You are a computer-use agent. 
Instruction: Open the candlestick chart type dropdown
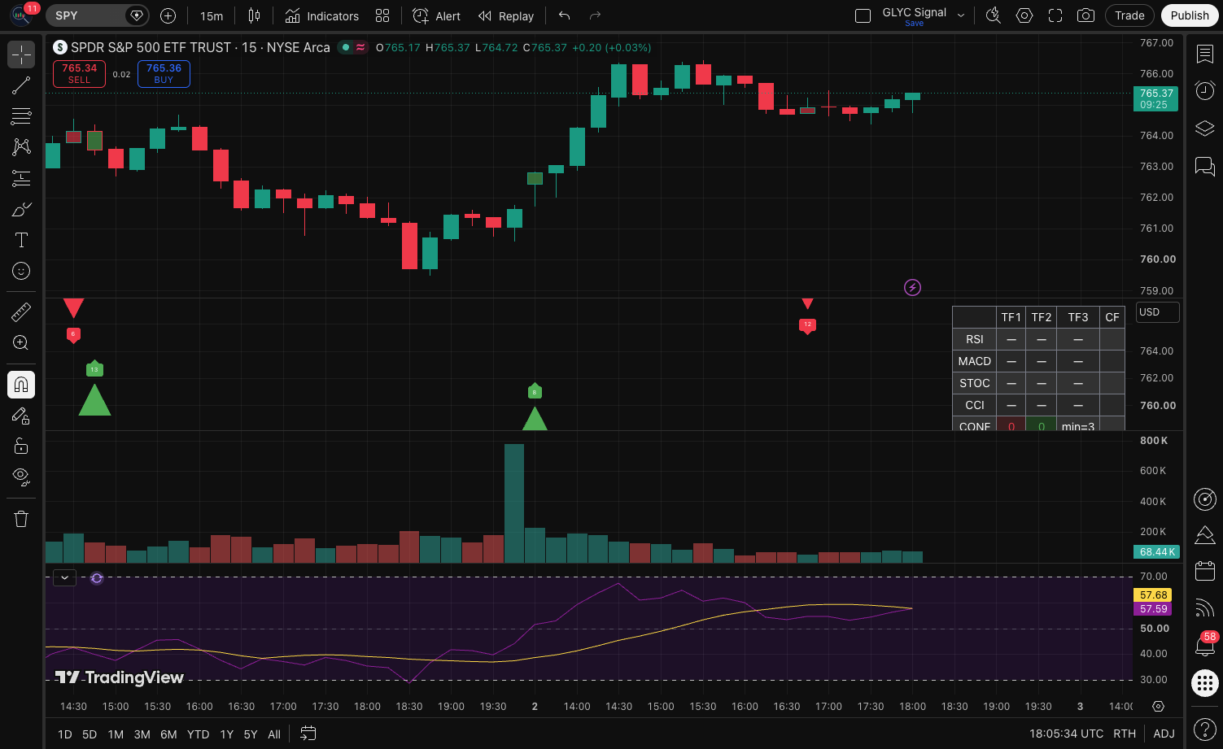click(255, 15)
